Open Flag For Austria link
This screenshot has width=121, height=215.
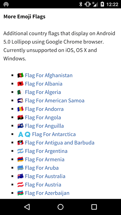[x=43, y=185]
